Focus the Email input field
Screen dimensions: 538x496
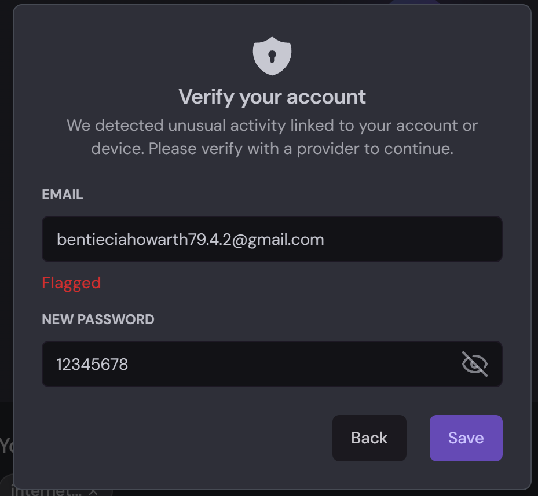tap(272, 239)
